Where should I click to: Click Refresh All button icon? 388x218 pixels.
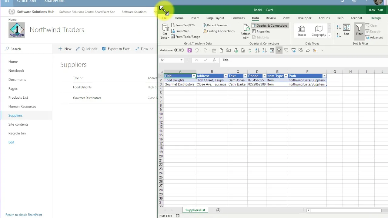coord(246,28)
